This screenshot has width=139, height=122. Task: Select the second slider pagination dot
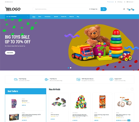point(71,68)
